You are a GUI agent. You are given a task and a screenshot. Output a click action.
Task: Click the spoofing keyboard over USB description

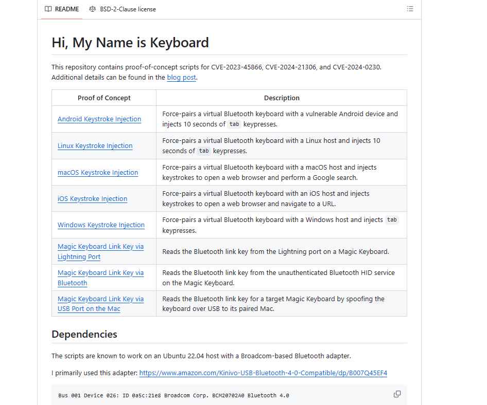[273, 304]
